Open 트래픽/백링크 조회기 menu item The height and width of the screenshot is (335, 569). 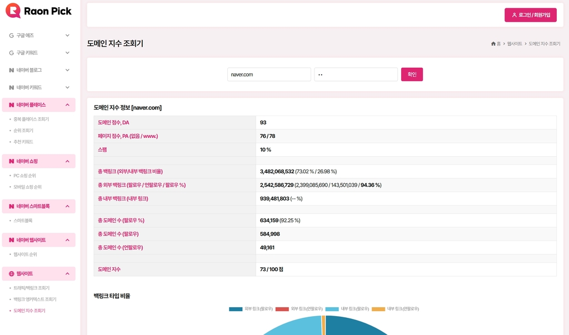[x=32, y=288]
